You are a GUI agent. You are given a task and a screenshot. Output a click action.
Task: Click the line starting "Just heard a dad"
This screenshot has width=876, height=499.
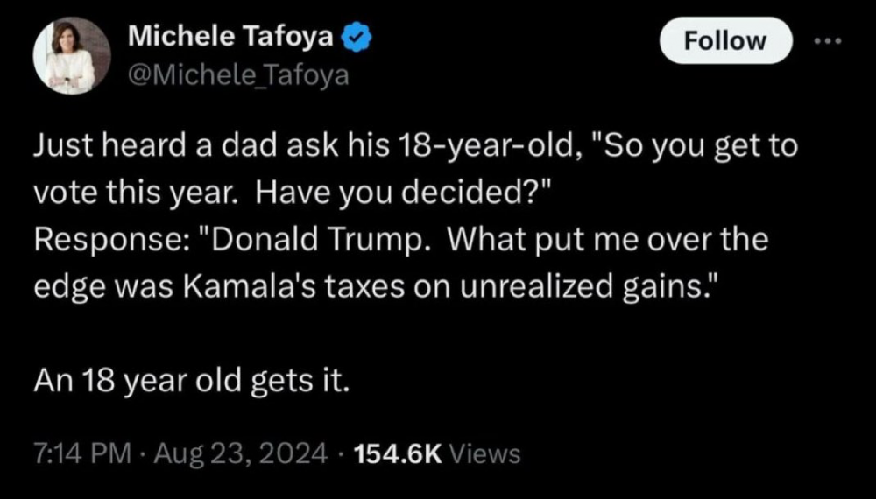(415, 145)
